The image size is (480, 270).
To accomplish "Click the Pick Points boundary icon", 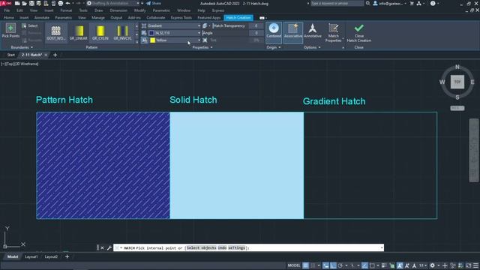I will pyautogui.click(x=10, y=28).
